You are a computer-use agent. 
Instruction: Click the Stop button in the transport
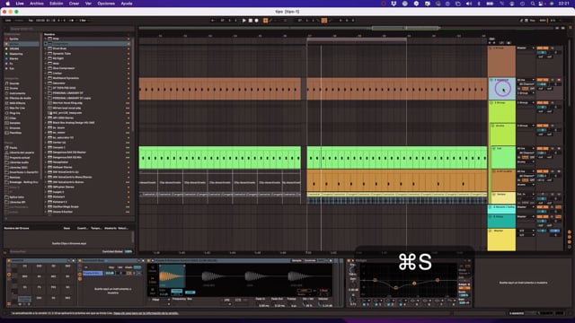click(x=251, y=21)
